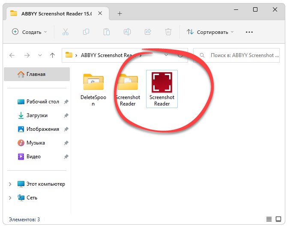
Task: Click the search field Поиск в: ABBYY Screenshot
Action: pos(236,55)
